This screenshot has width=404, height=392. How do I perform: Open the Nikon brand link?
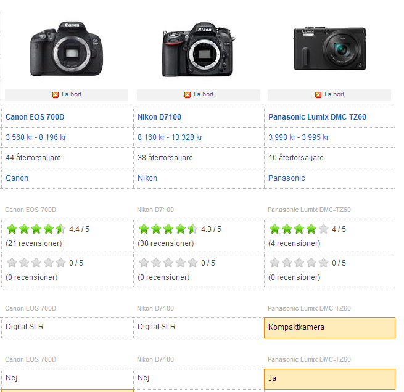[x=147, y=178]
